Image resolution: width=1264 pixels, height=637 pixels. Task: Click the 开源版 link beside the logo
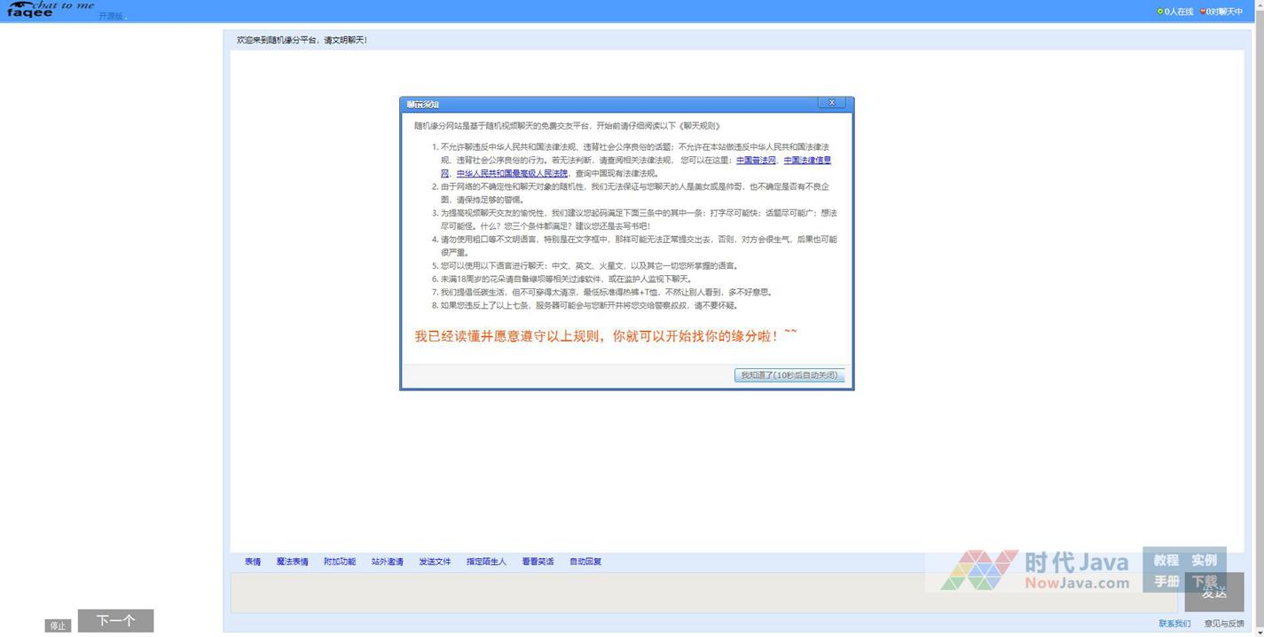tap(112, 16)
